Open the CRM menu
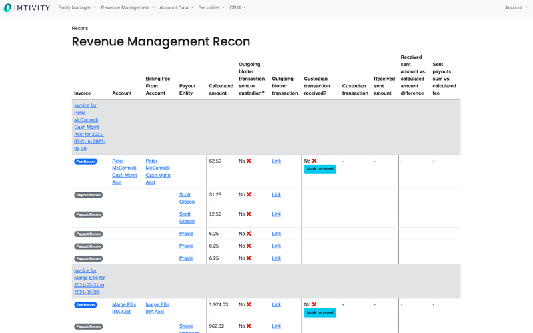 [x=237, y=8]
